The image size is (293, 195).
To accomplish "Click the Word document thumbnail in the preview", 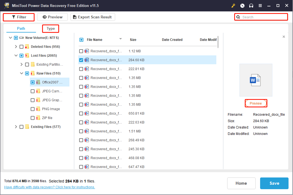I will [256, 80].
